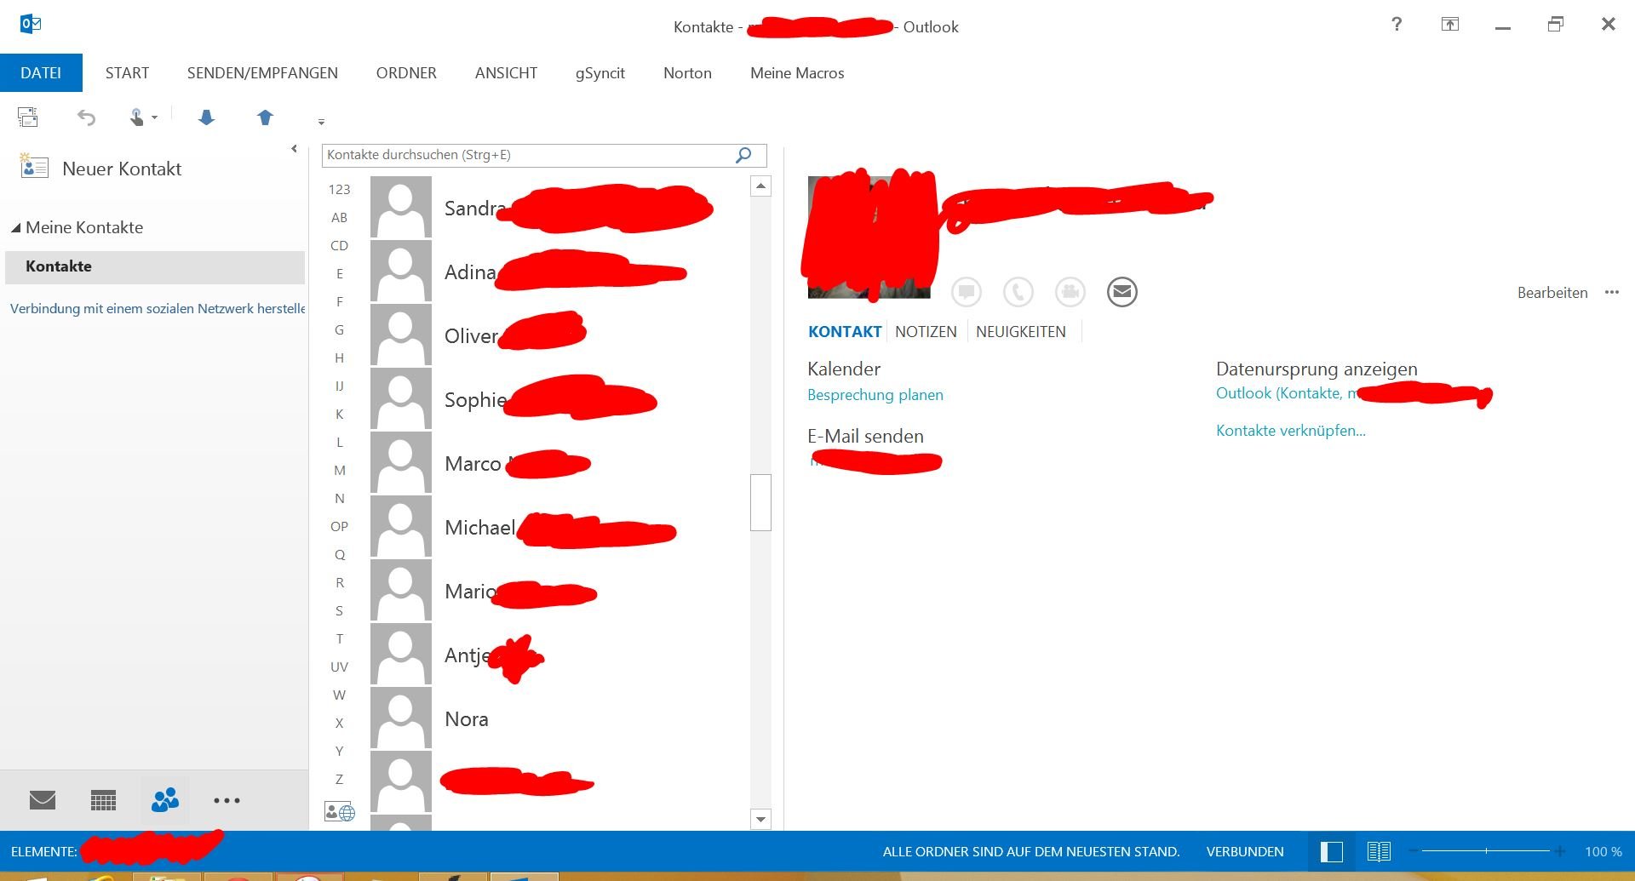1635x881 pixels.
Task: Open the ANSICHT tab
Action: click(x=506, y=73)
